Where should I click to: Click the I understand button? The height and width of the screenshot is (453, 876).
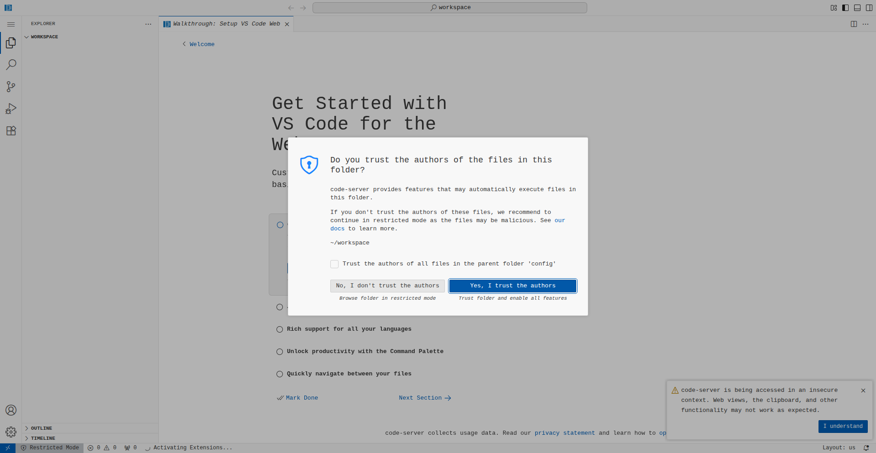point(843,427)
